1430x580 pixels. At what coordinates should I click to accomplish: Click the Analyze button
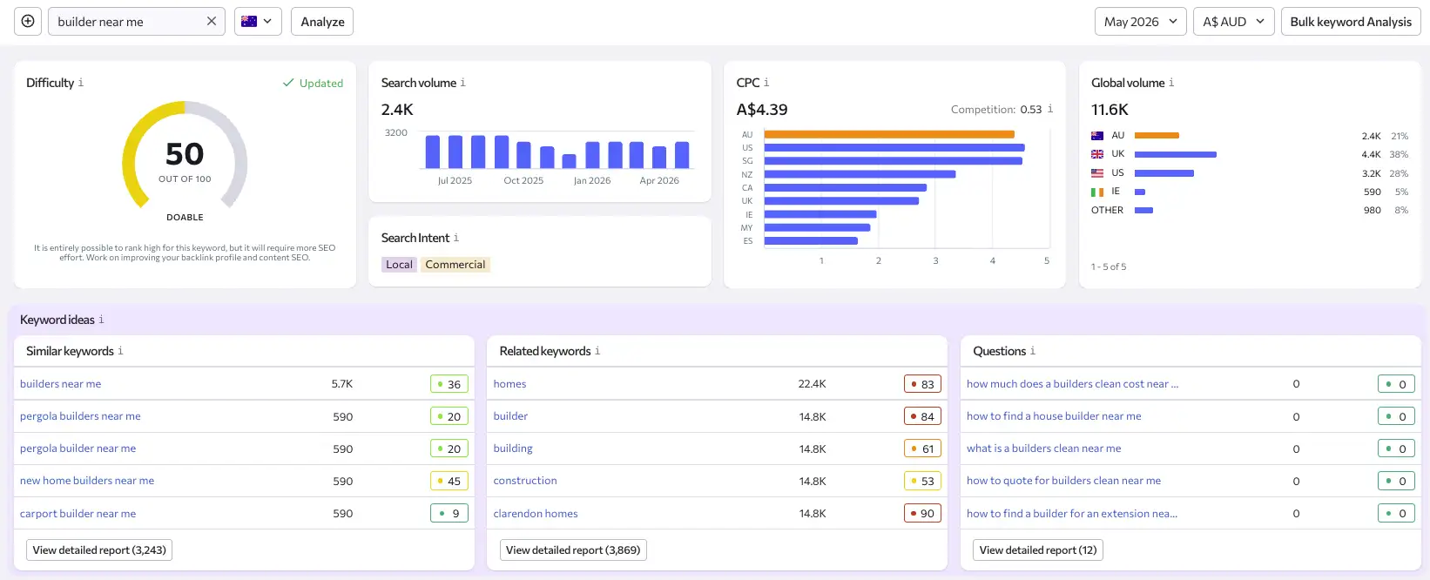(322, 21)
